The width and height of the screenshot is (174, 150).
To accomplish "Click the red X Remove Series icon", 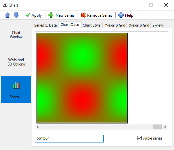I will pos(83,15).
